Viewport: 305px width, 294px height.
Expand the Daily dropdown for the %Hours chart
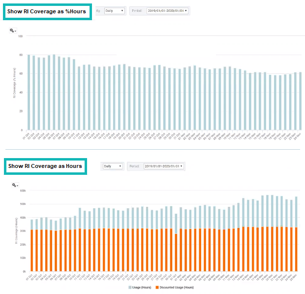(x=115, y=10)
